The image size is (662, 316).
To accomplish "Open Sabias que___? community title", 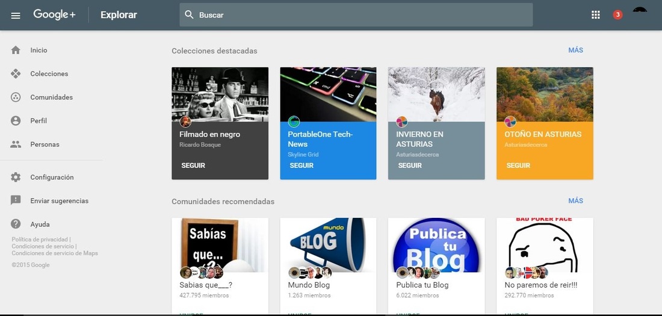I will (x=206, y=285).
